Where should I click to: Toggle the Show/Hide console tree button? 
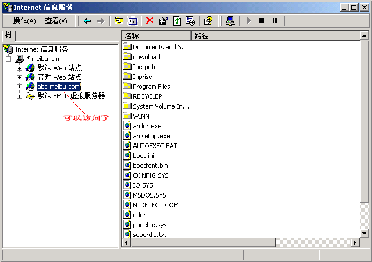(x=132, y=21)
